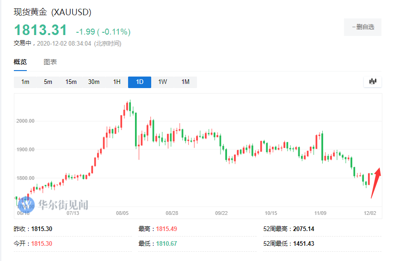Switch chart to 1W weekly interval
This screenshot has height=261, width=393.
[x=163, y=82]
